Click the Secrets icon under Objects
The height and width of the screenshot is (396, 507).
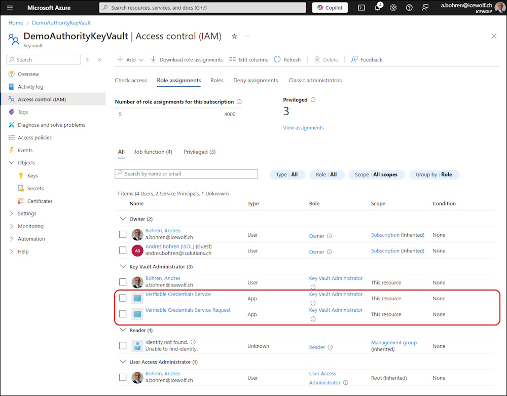click(x=21, y=188)
